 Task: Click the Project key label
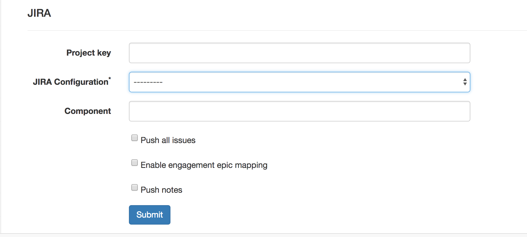click(x=88, y=53)
